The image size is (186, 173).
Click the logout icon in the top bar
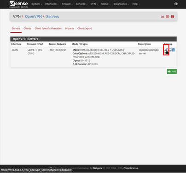[176, 4]
